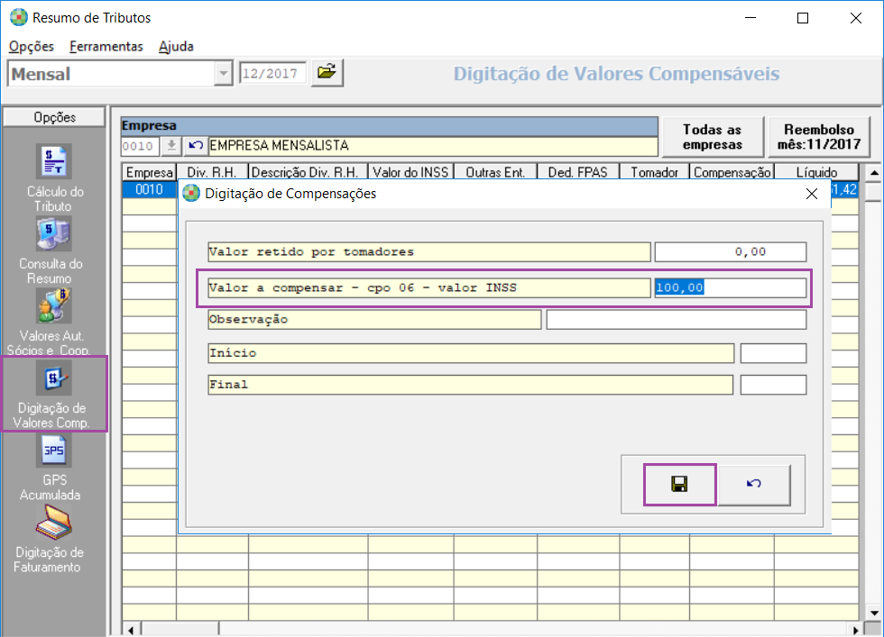Viewport: 884px width, 637px height.
Task: Open the Ajuda menu
Action: (x=176, y=46)
